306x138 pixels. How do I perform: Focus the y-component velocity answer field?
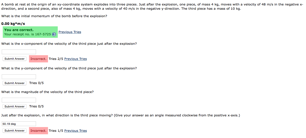19,77
